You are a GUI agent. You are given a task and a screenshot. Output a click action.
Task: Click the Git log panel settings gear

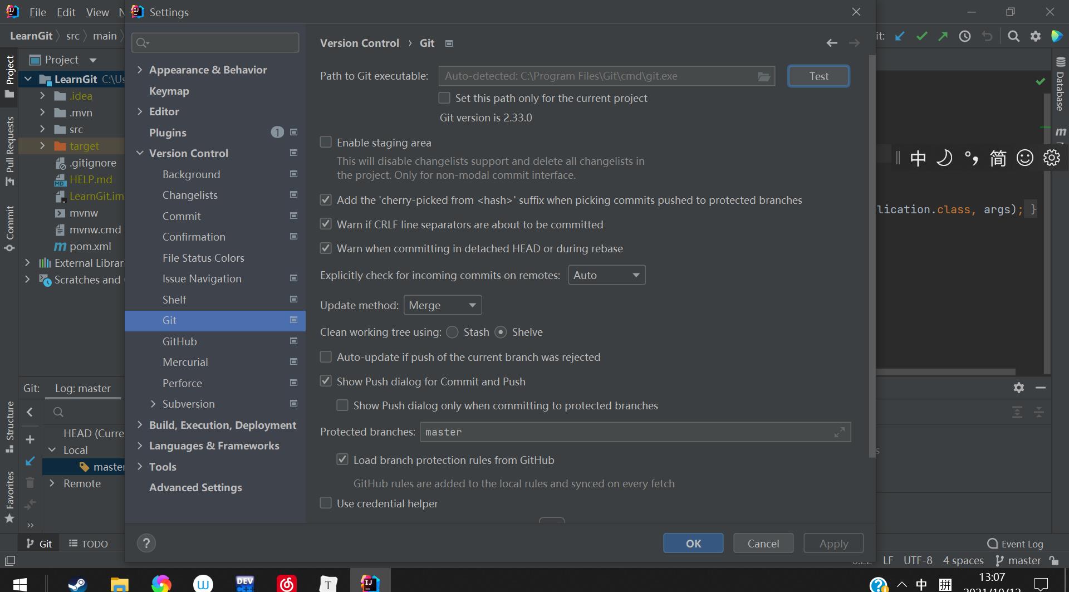click(x=1019, y=388)
